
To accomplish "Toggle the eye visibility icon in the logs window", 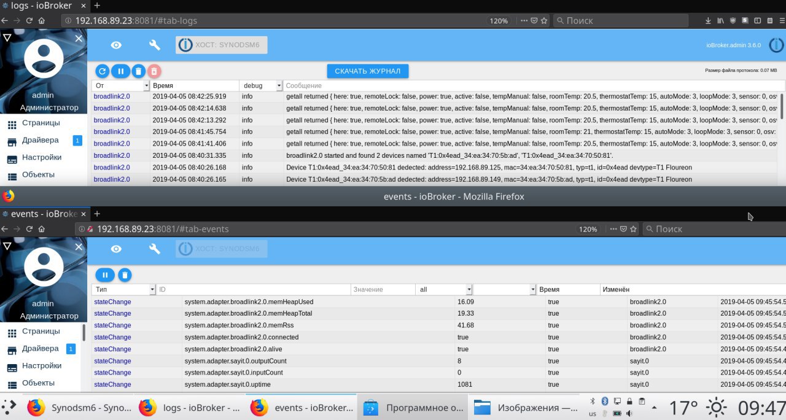I will [116, 45].
